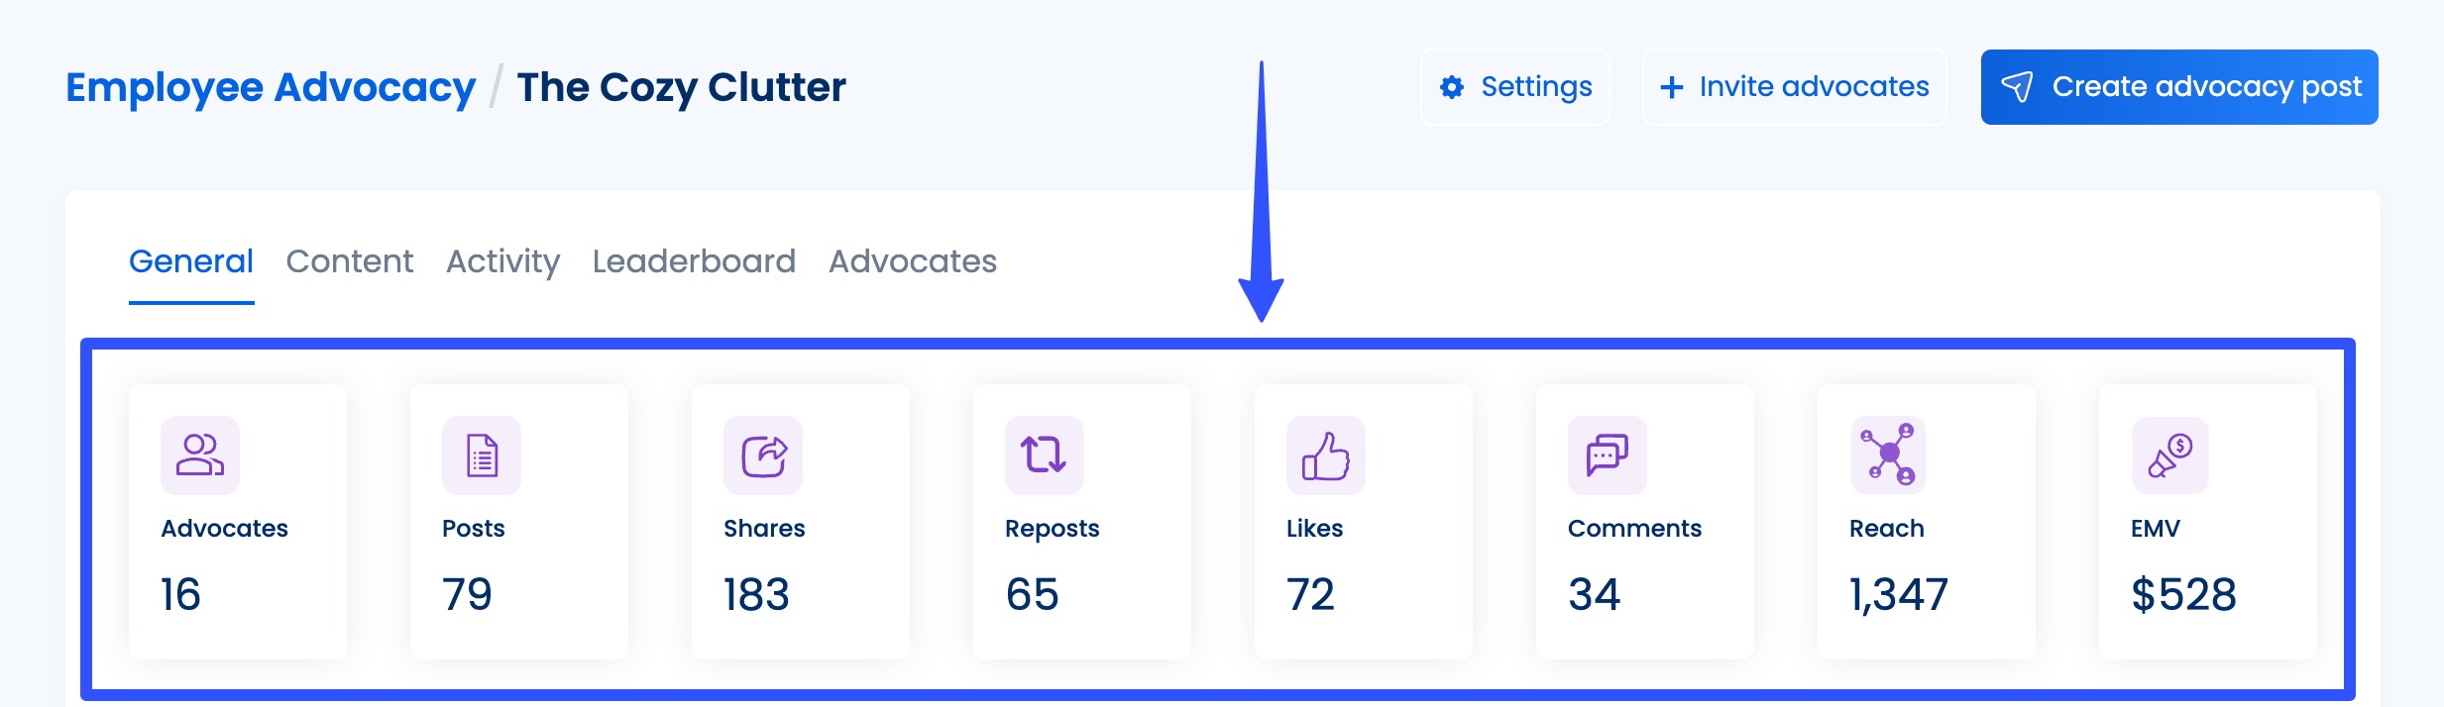Click the EMV value $528
The width and height of the screenshot is (2444, 707).
(x=2183, y=594)
